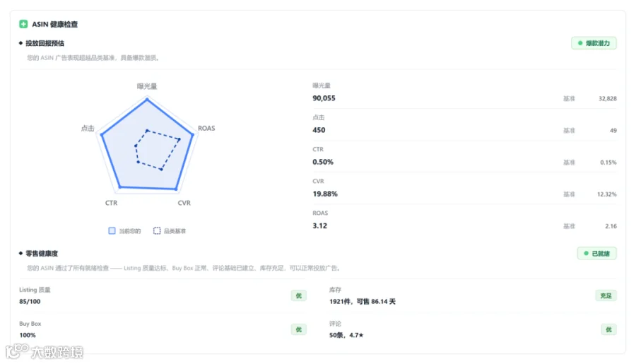Select the ROAS value 3.12
Image resolution: width=636 pixels, height=364 pixels.
[319, 225]
